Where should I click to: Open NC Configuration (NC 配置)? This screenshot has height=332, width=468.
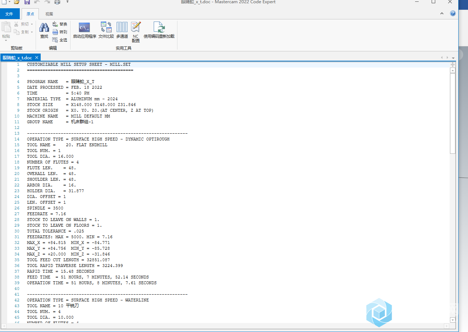coord(136,32)
